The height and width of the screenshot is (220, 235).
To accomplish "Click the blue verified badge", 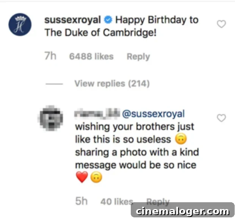I will point(108,20).
